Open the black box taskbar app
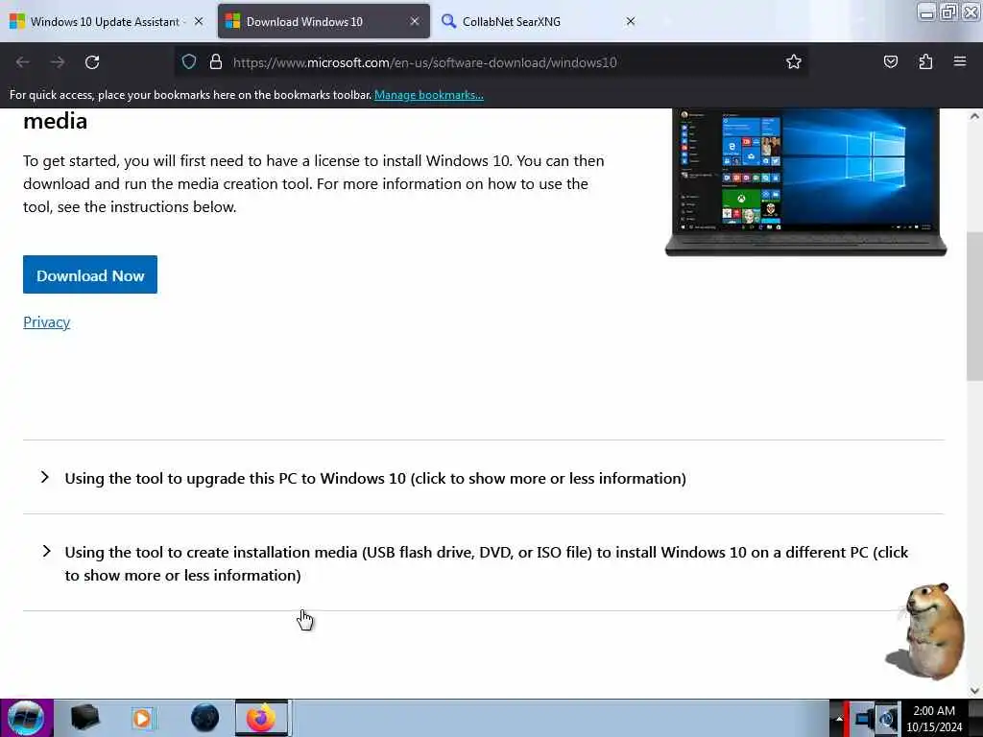This screenshot has width=983, height=737. click(x=84, y=718)
